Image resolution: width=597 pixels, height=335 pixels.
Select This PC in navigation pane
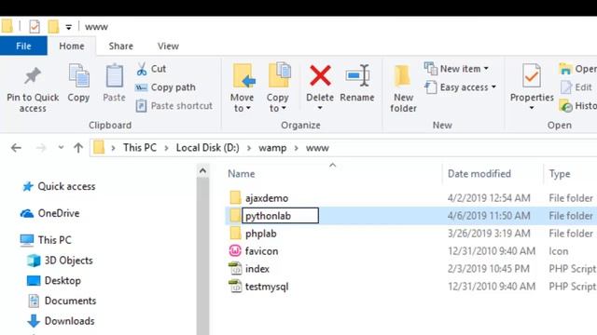click(x=46, y=240)
